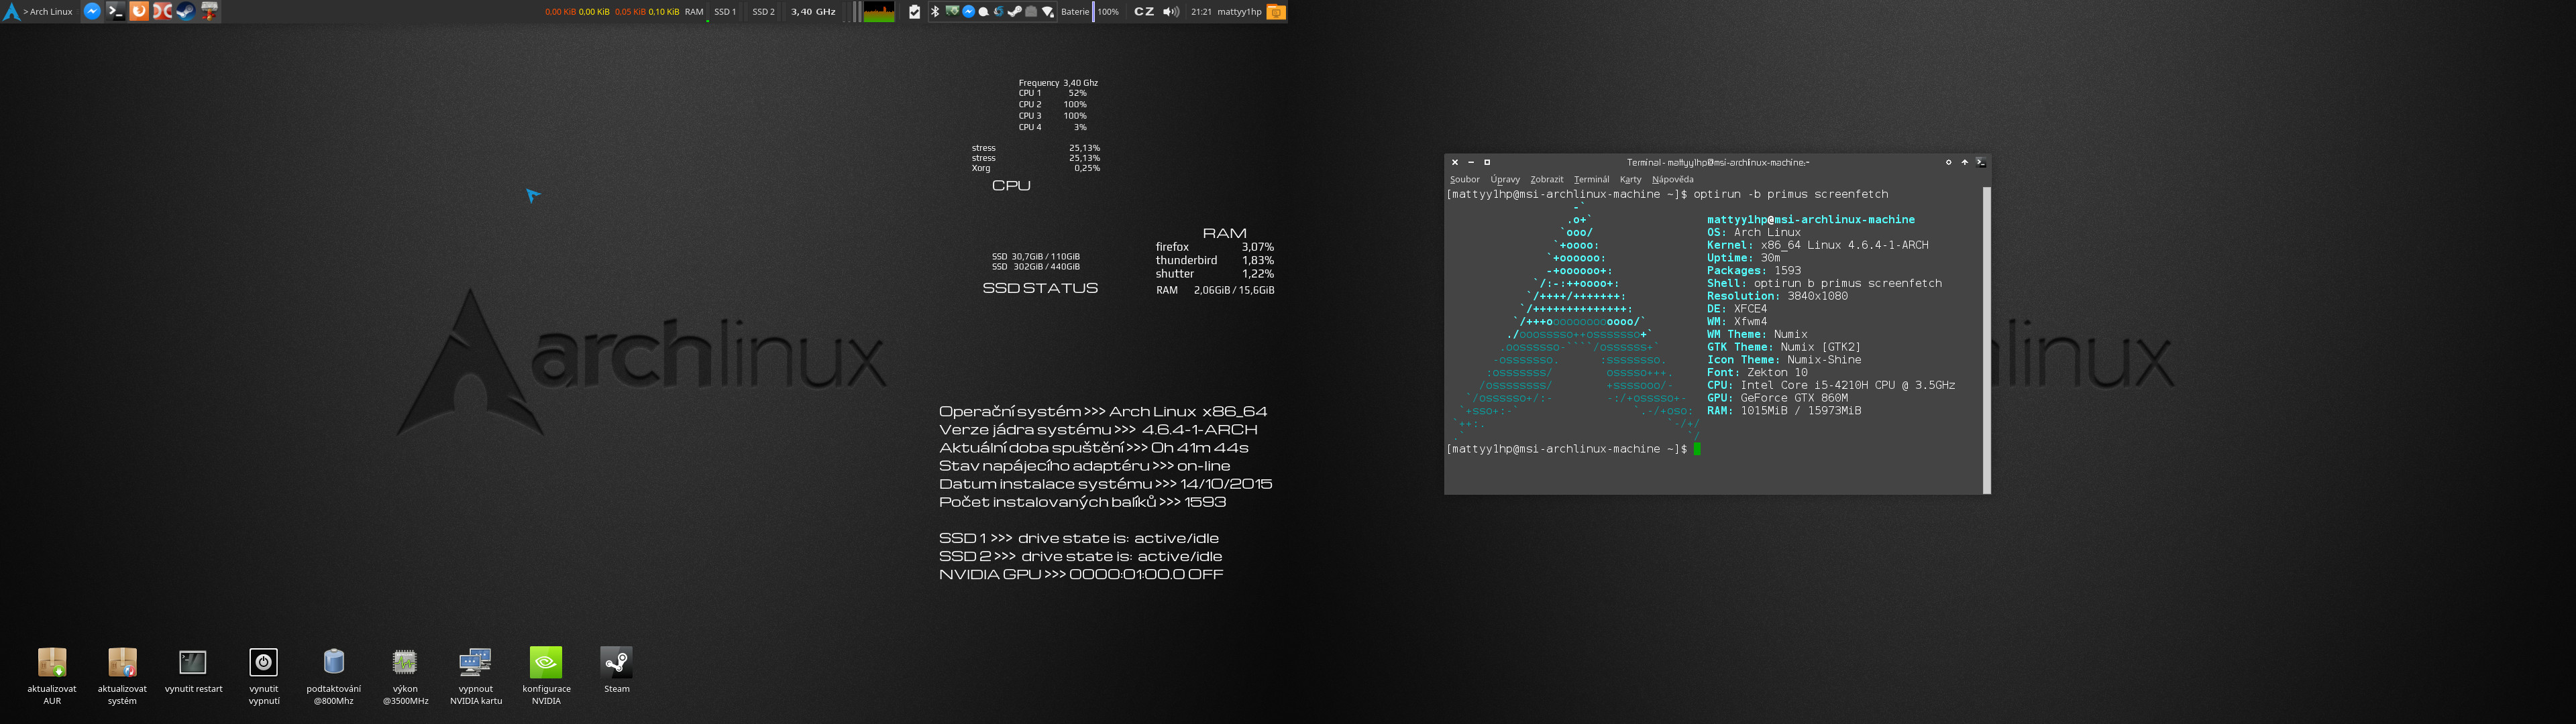Open the vynutit vypnutí desktop launcher
This screenshot has height=724, width=2576.
tap(264, 675)
